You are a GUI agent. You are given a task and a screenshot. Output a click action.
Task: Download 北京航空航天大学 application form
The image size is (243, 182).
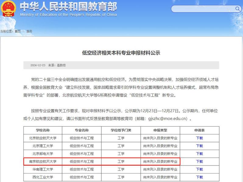[x=199, y=138]
